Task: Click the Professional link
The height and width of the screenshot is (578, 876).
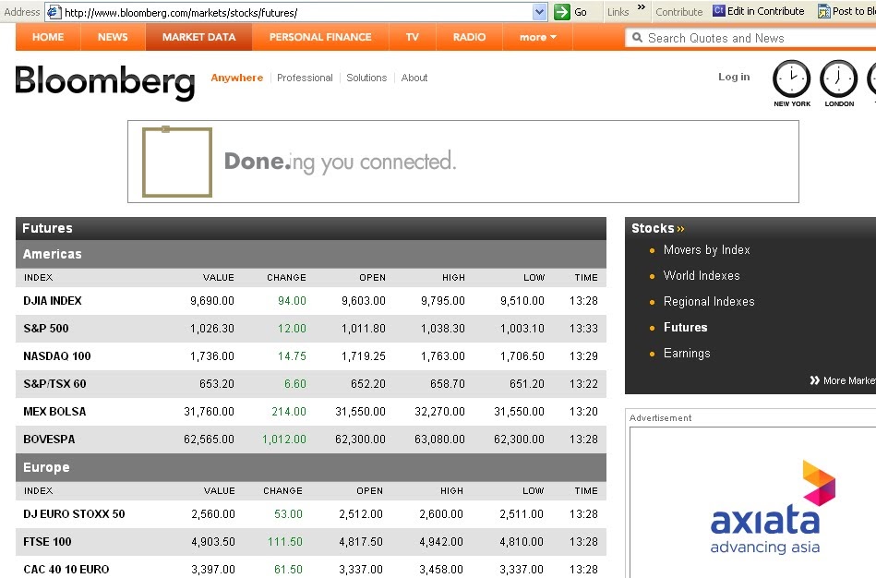Action: [305, 78]
